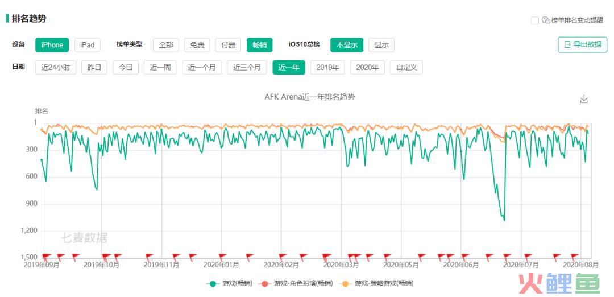The height and width of the screenshot is (297, 614).
Task: Switch device to iPad
Action: (x=88, y=45)
